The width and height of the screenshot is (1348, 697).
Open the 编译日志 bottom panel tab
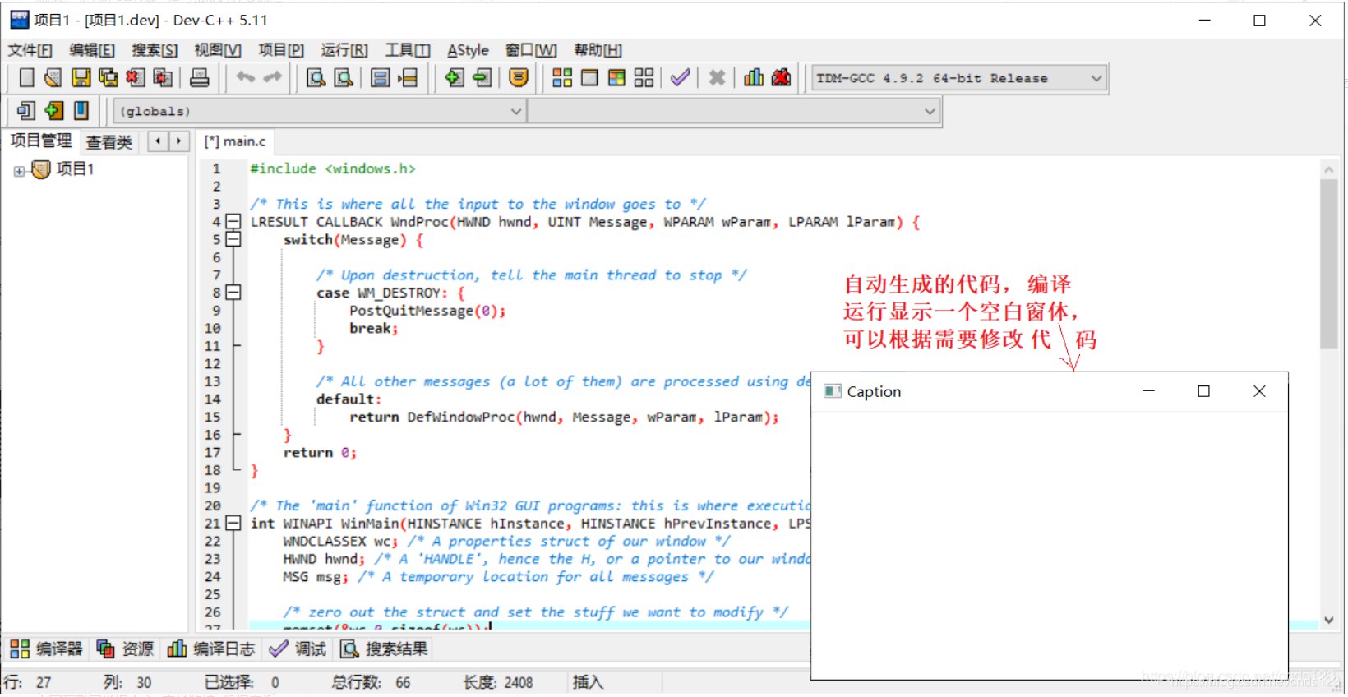coord(211,649)
